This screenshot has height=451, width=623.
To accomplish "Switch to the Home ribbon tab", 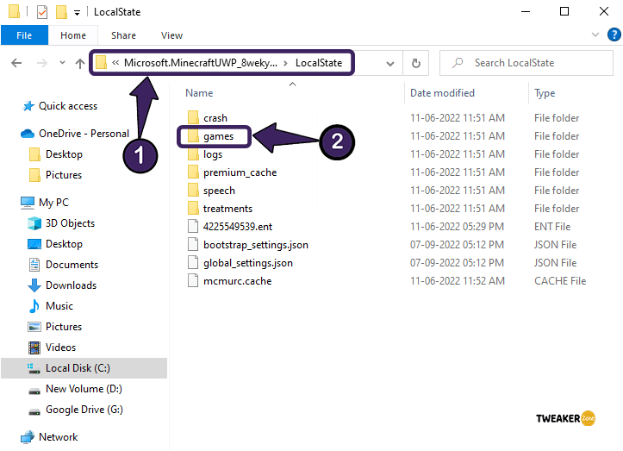I will click(73, 35).
